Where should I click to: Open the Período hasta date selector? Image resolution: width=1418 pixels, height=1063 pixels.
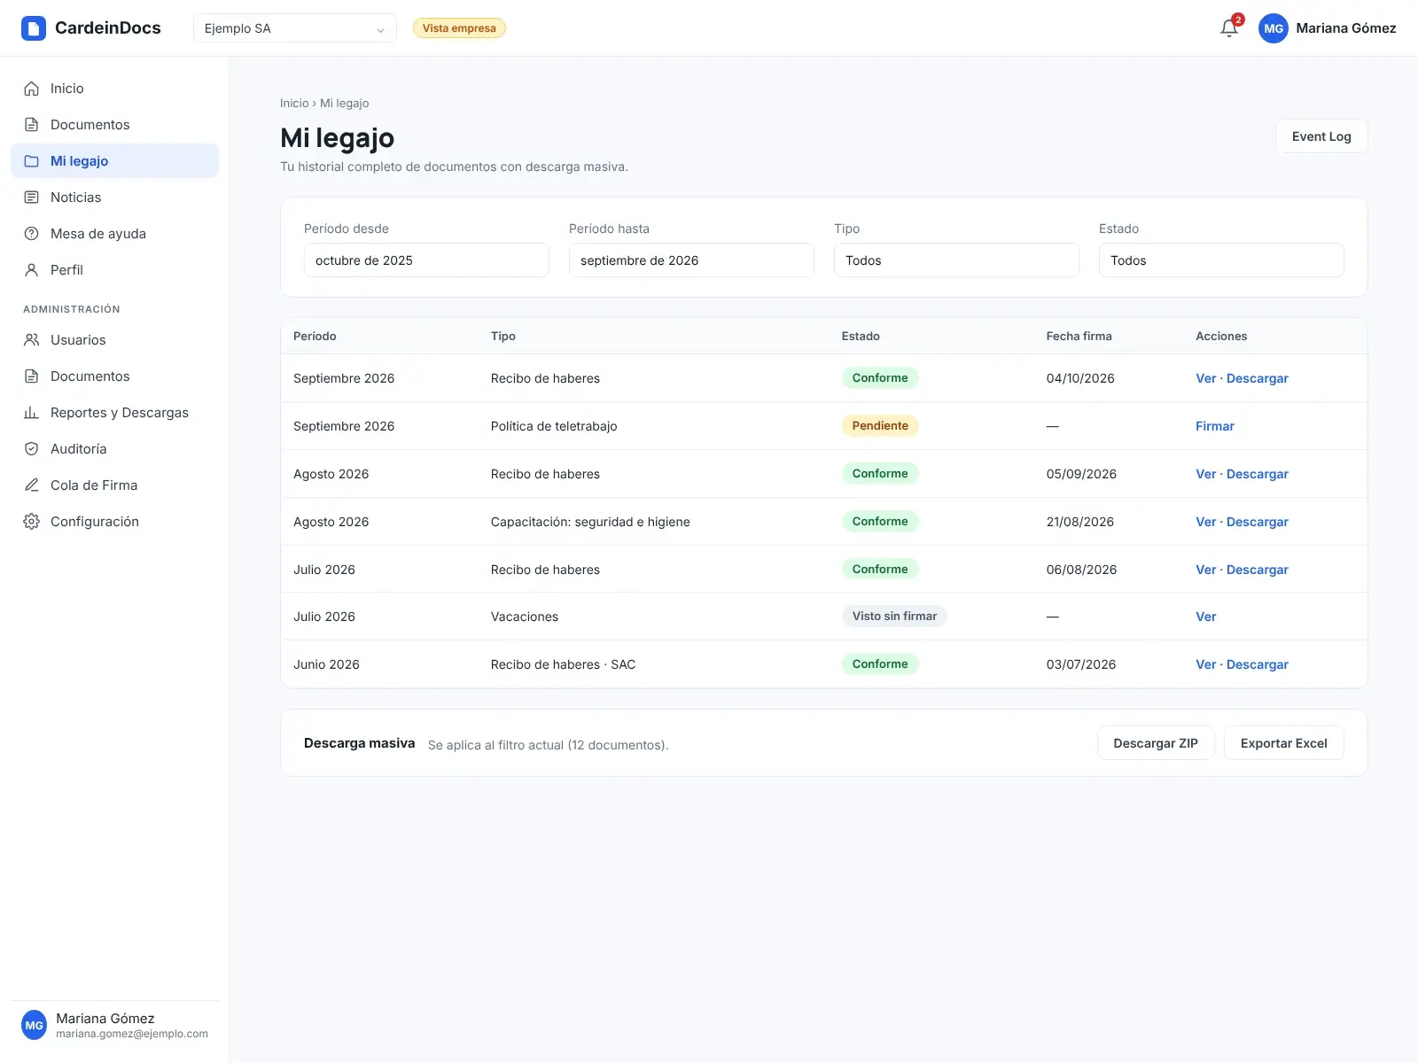(691, 260)
